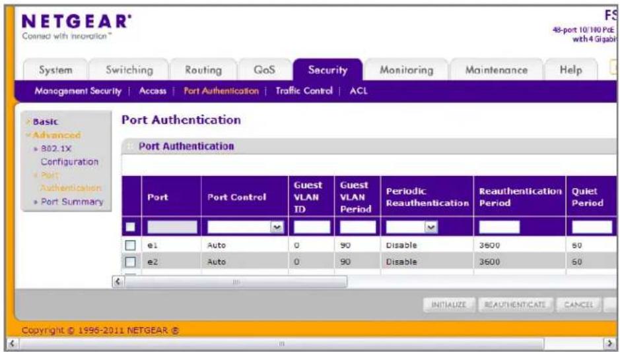Select the Security tab

pos(327,70)
